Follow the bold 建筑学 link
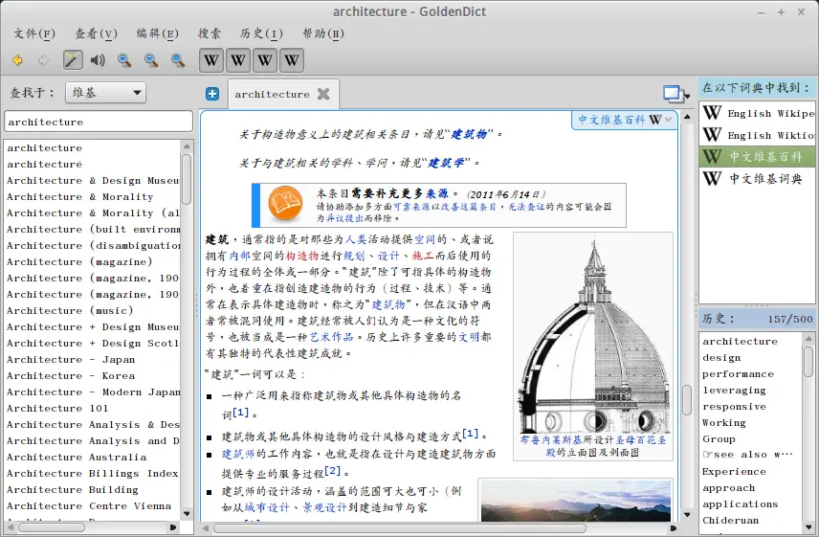 coord(446,163)
